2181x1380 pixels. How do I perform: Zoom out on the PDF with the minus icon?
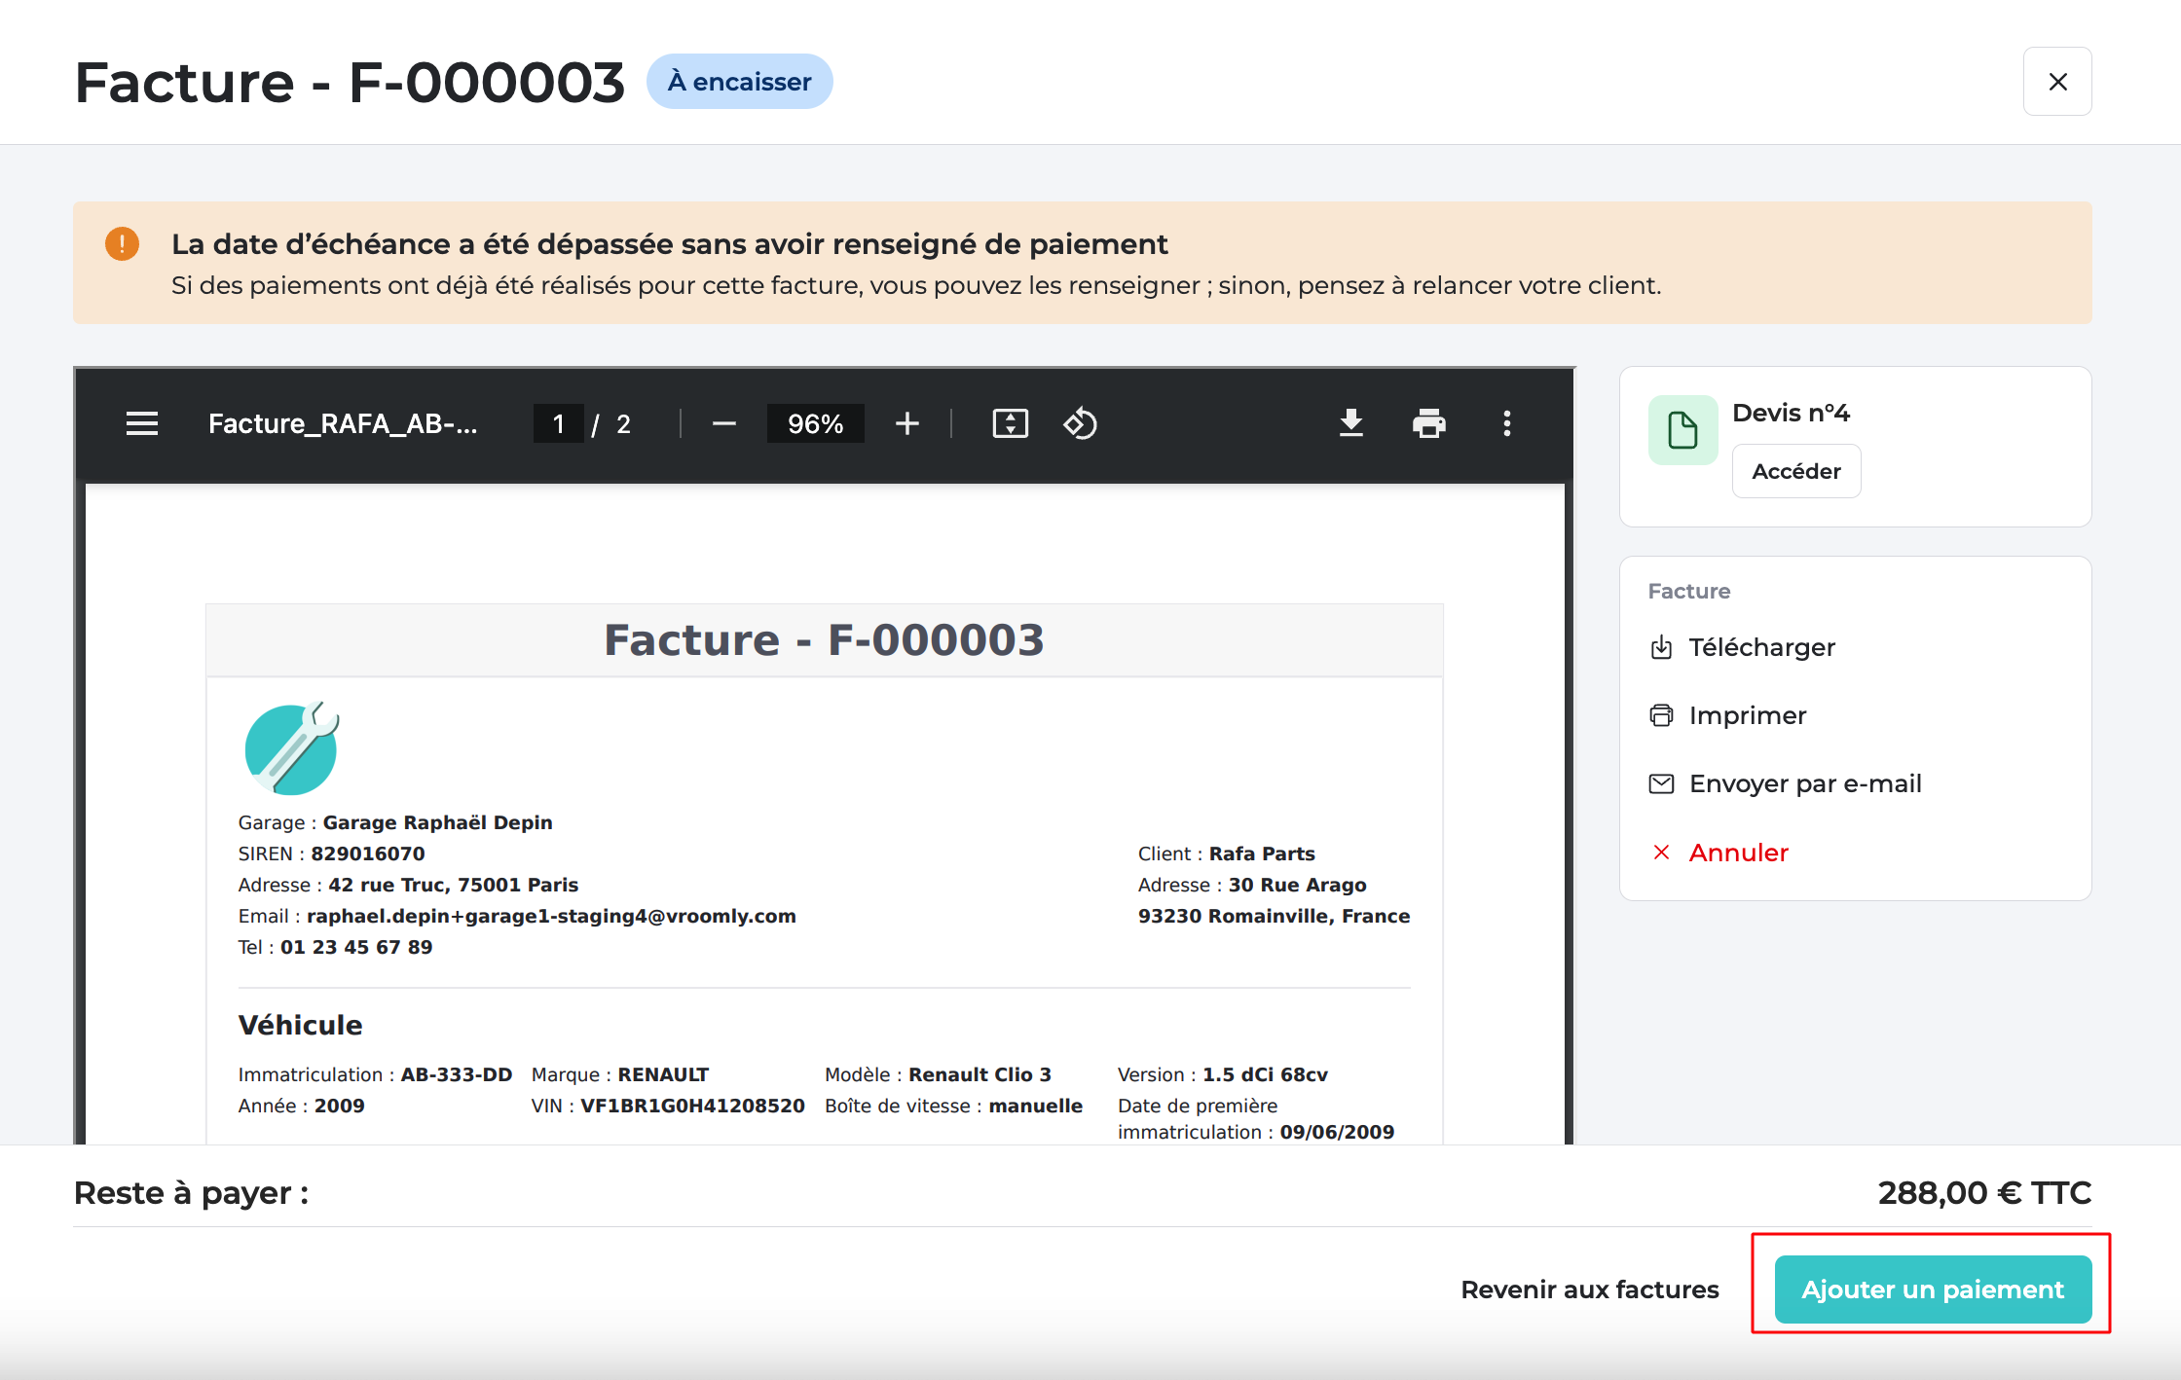pyautogui.click(x=724, y=423)
